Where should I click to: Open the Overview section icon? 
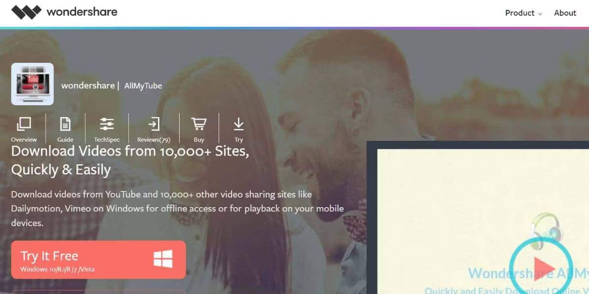coord(24,124)
